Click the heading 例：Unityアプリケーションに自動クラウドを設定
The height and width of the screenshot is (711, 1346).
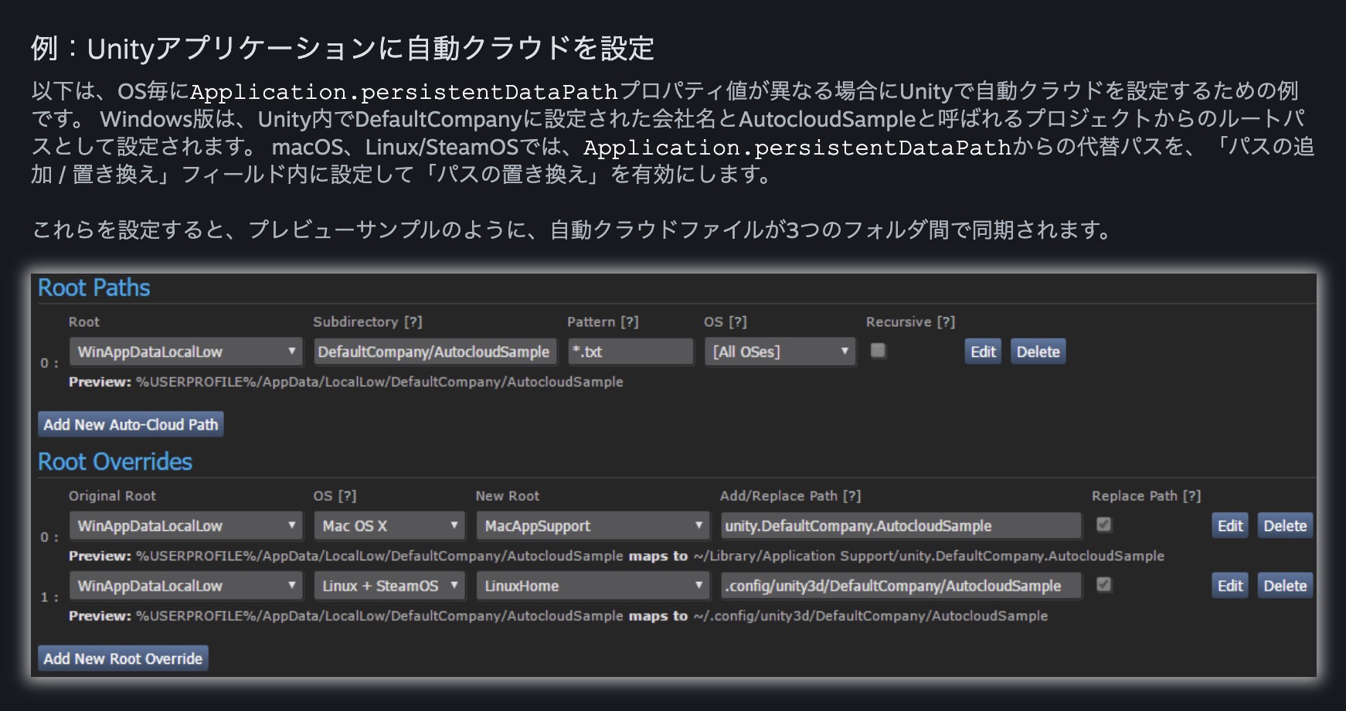point(342,49)
